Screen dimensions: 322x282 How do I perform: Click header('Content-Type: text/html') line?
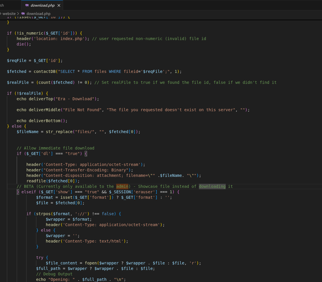click(x=87, y=241)
